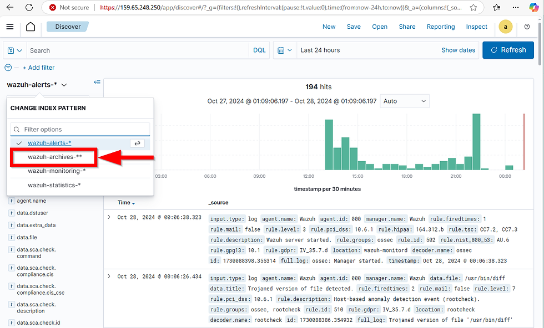Expand the 00:06:38.323 document row

(109, 217)
